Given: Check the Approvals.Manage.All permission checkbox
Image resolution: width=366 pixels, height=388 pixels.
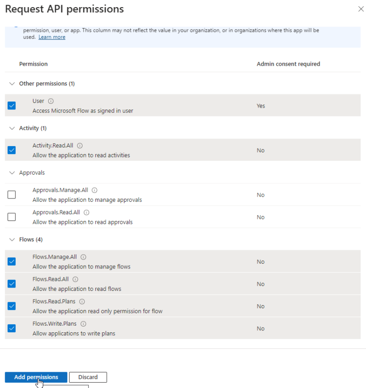Looking at the screenshot, I should click(x=11, y=194).
